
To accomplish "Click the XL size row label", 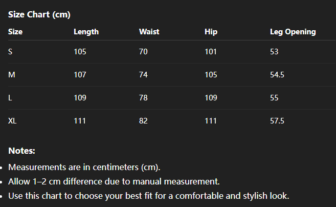I will click(13, 121).
